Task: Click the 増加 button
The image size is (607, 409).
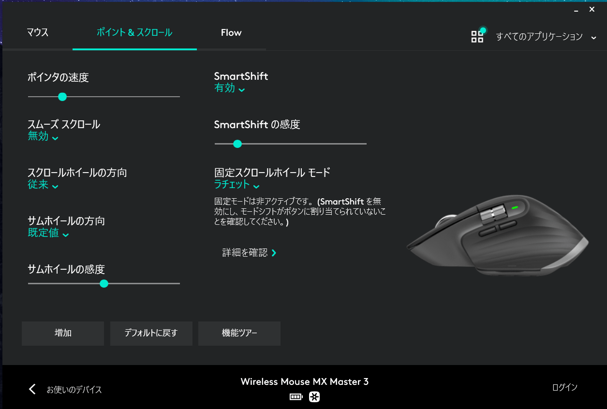Action: [x=63, y=333]
